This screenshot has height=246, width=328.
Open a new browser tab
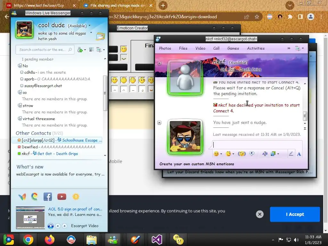[163, 6]
